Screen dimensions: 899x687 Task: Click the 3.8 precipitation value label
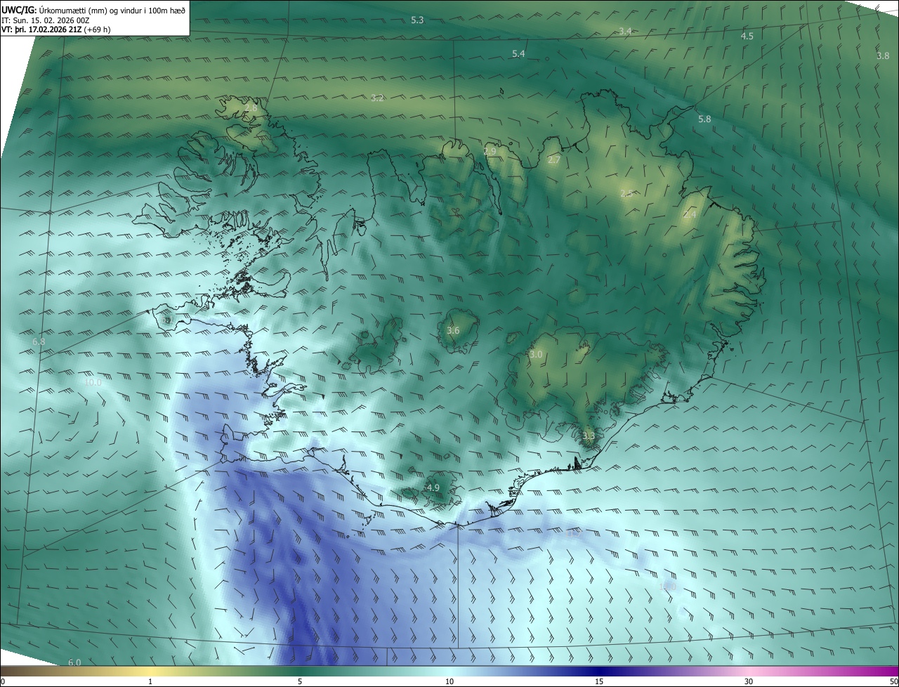tap(883, 55)
